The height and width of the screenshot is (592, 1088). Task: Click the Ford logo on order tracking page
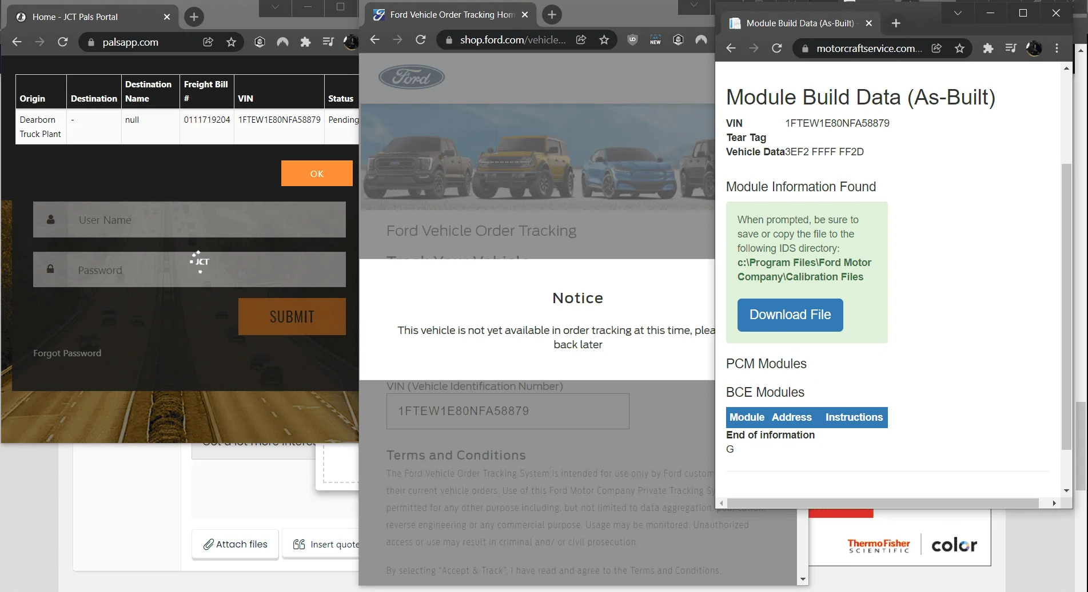(x=412, y=77)
